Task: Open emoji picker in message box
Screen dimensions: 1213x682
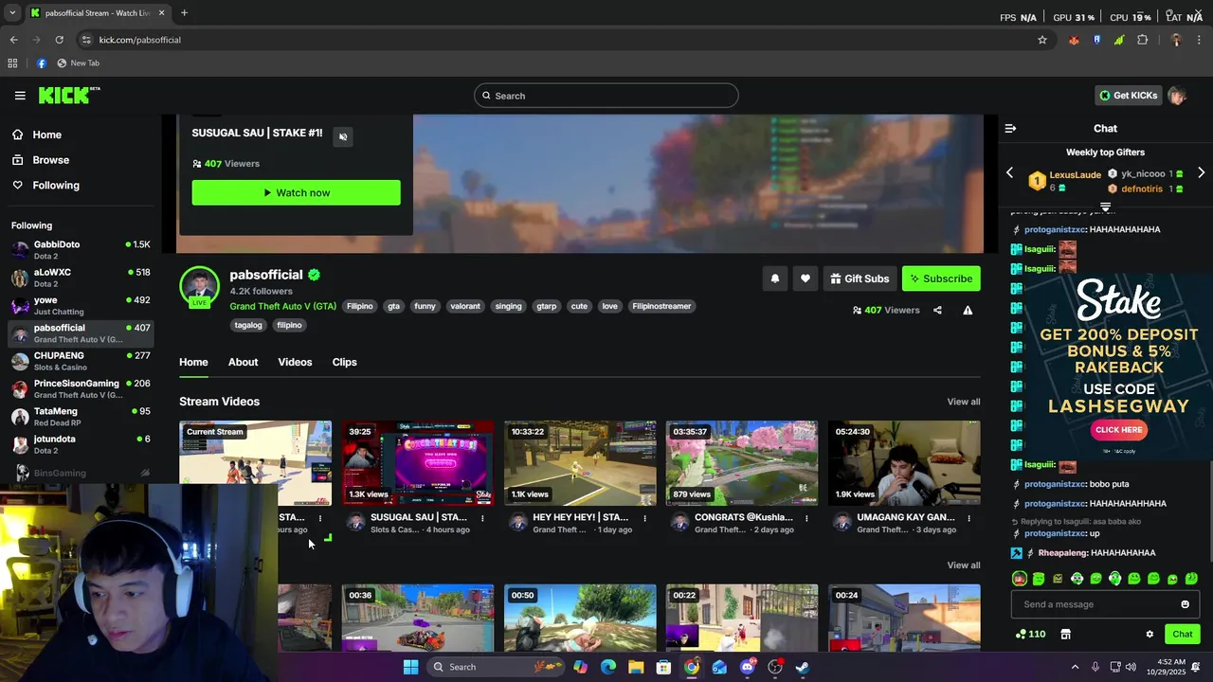Action: point(1185,604)
